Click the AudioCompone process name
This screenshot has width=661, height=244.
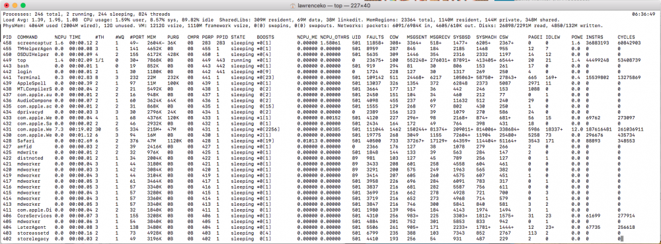(34, 100)
